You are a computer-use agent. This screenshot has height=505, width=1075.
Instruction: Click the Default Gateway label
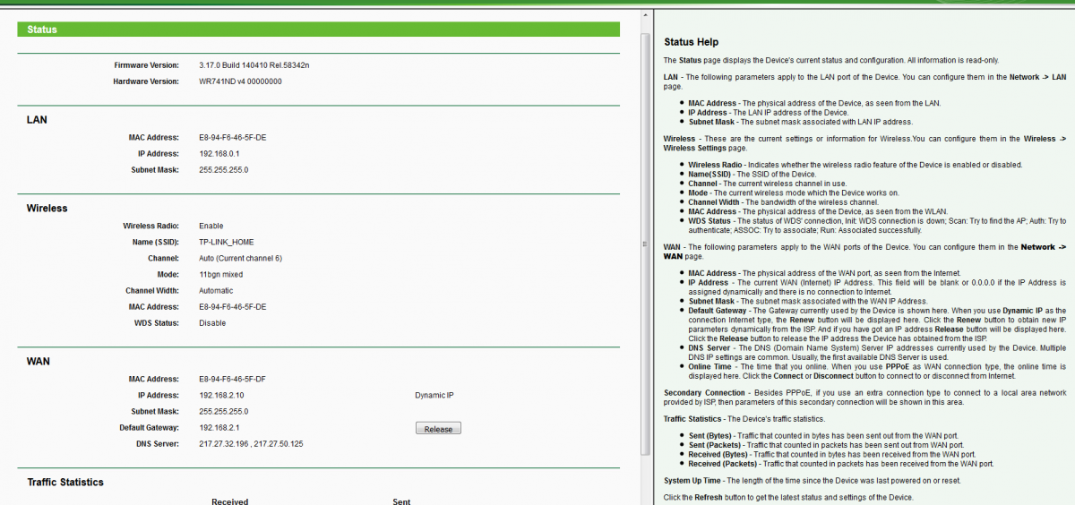[x=149, y=427]
